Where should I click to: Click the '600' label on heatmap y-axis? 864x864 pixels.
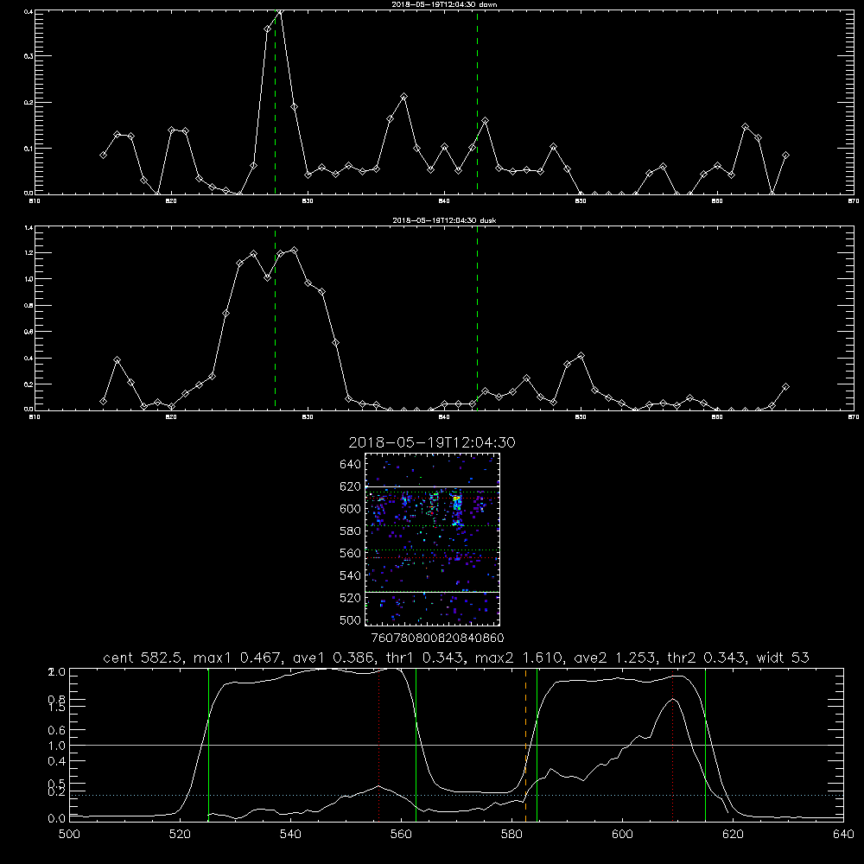coord(351,509)
